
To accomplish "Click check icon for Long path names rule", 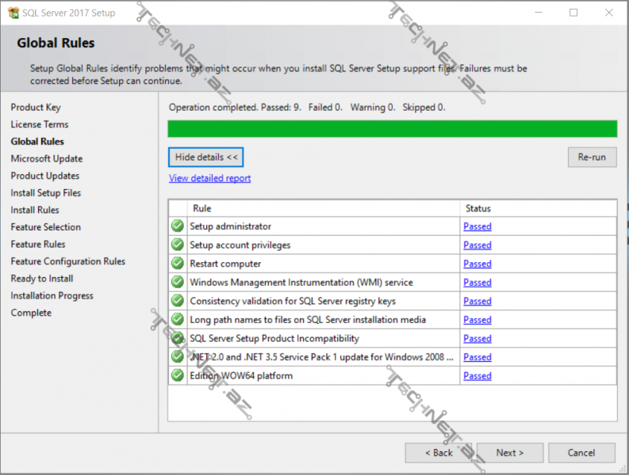I will tap(178, 320).
